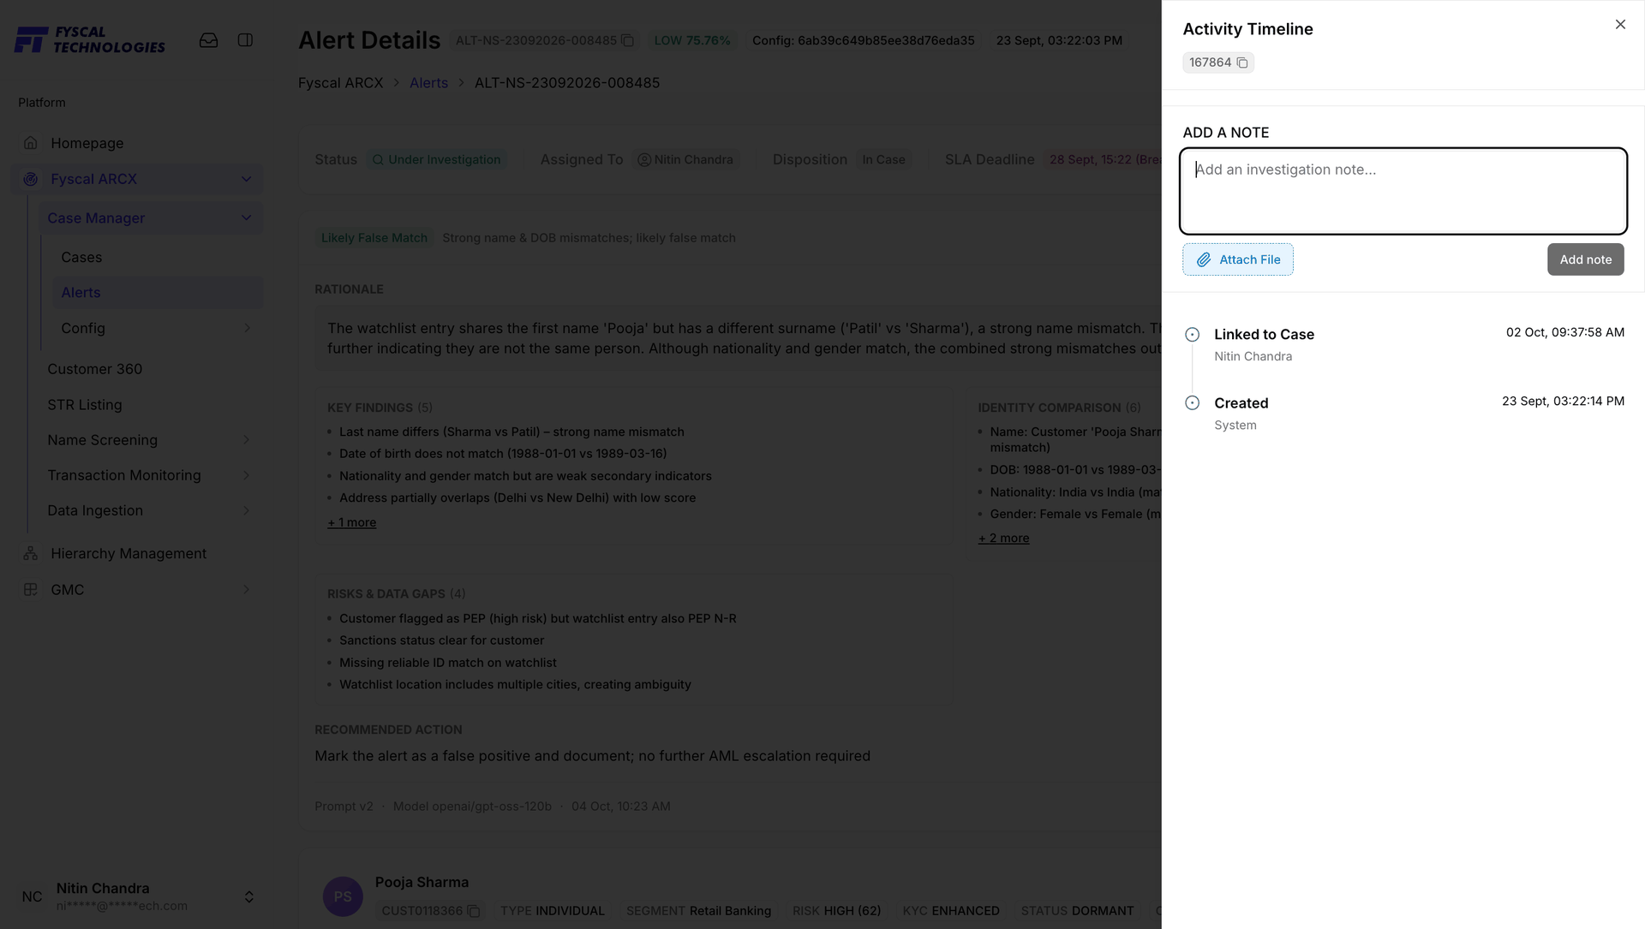The image size is (1645, 929).
Task: Open Hierarchy Management
Action: [129, 554]
